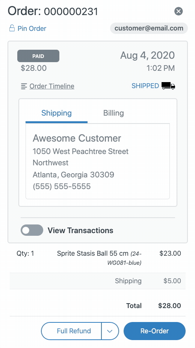Click the View Transactions label

click(80, 230)
